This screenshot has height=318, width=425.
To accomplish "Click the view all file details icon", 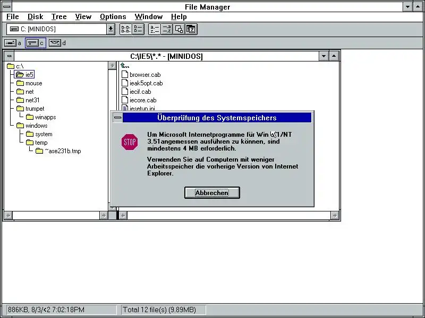I will click(x=138, y=29).
